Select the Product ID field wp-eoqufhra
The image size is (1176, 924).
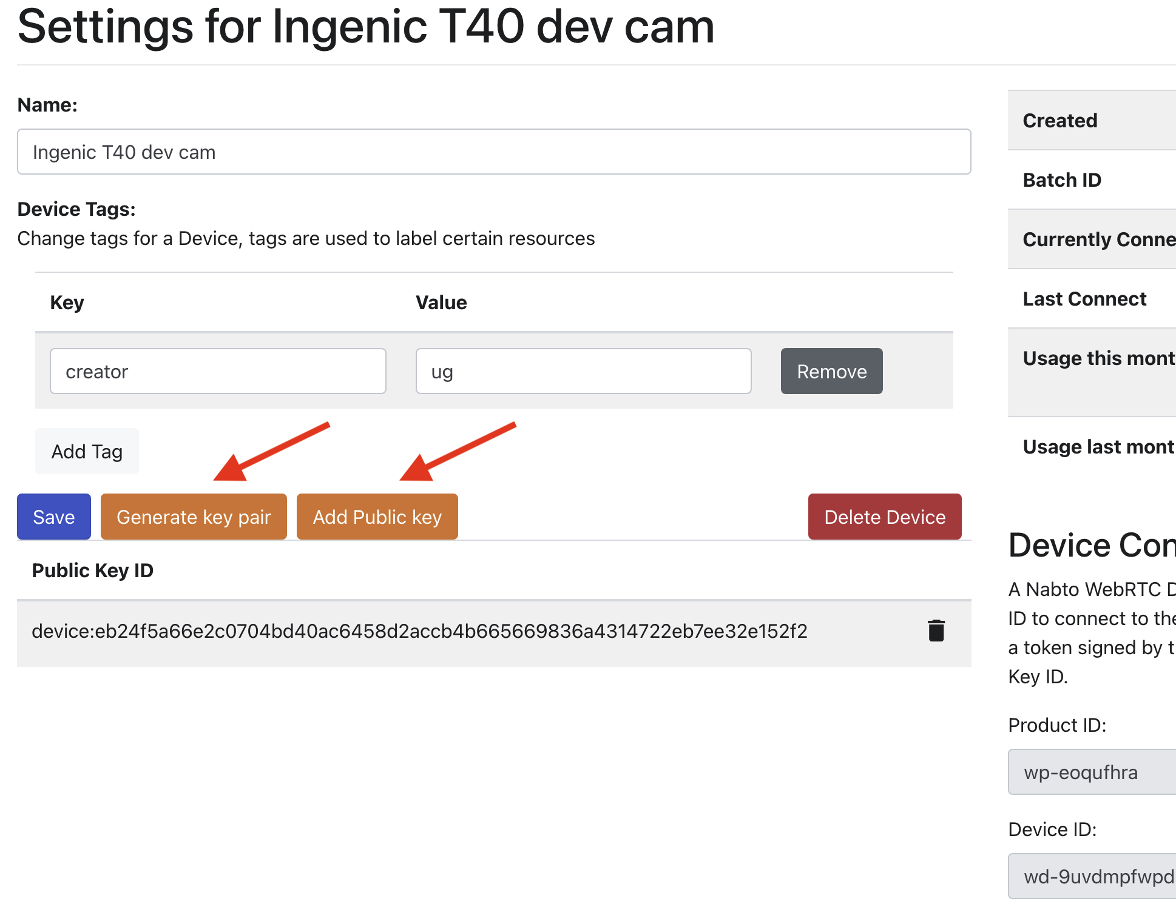tap(1091, 772)
